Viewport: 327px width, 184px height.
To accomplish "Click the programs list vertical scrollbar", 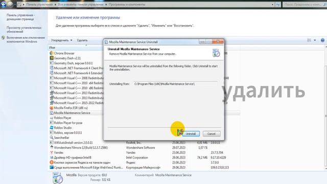I will (325, 108).
